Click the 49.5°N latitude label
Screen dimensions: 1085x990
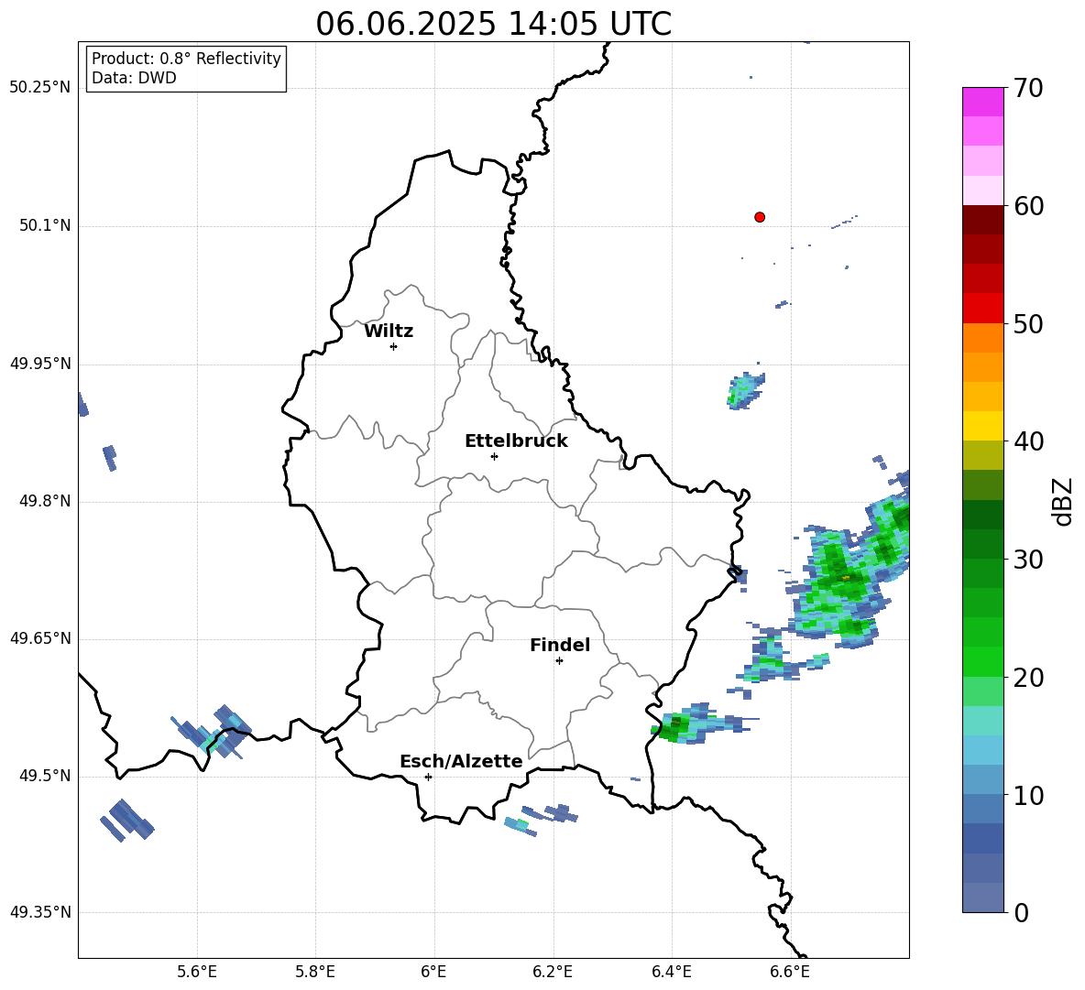point(46,776)
